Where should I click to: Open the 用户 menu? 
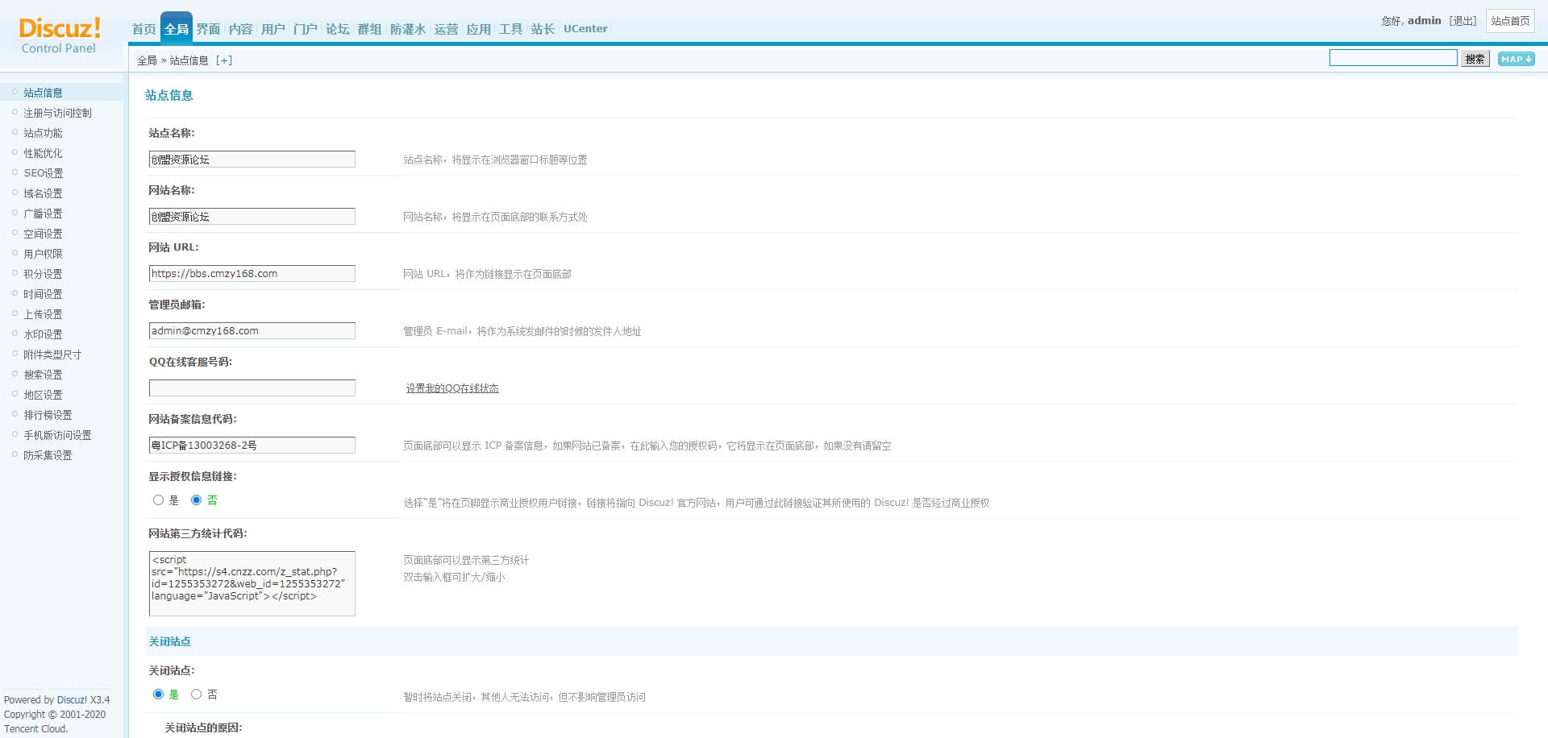[273, 29]
